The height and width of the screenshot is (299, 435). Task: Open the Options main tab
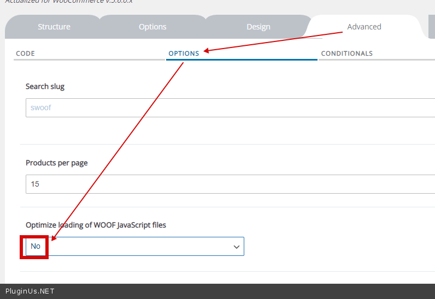152,27
